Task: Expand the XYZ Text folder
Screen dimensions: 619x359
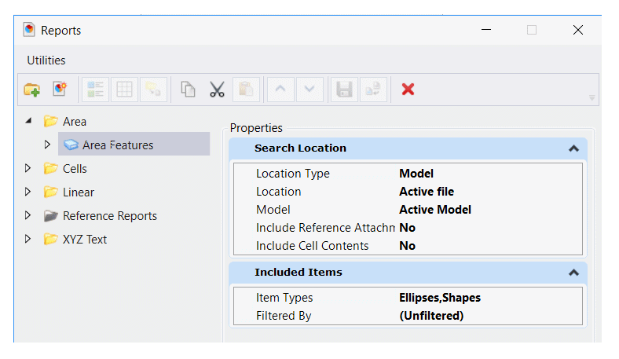Action: [x=27, y=239]
